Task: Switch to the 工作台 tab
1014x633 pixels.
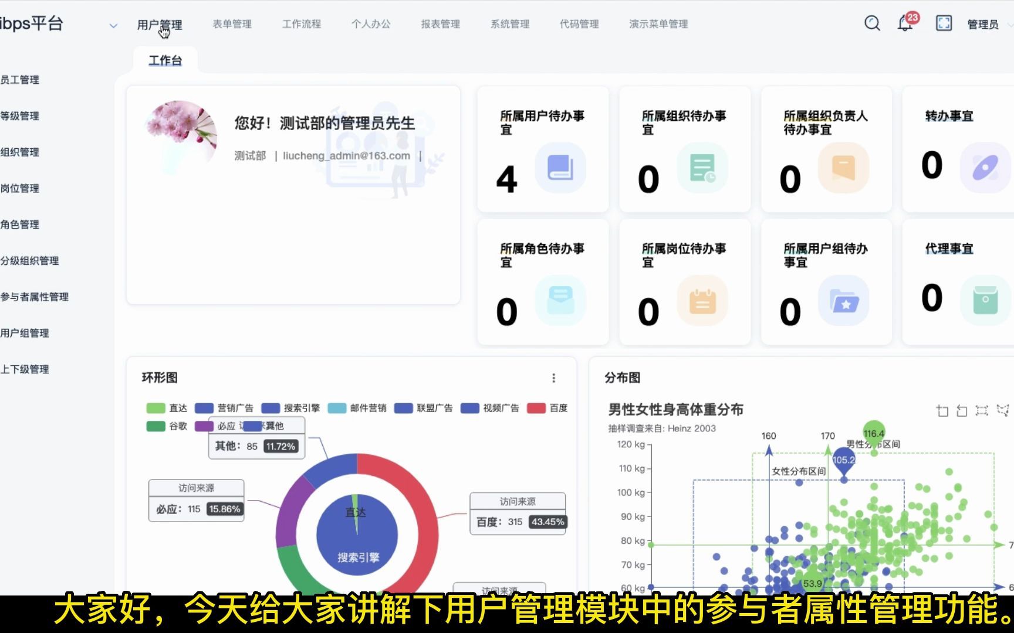Action: [x=166, y=59]
